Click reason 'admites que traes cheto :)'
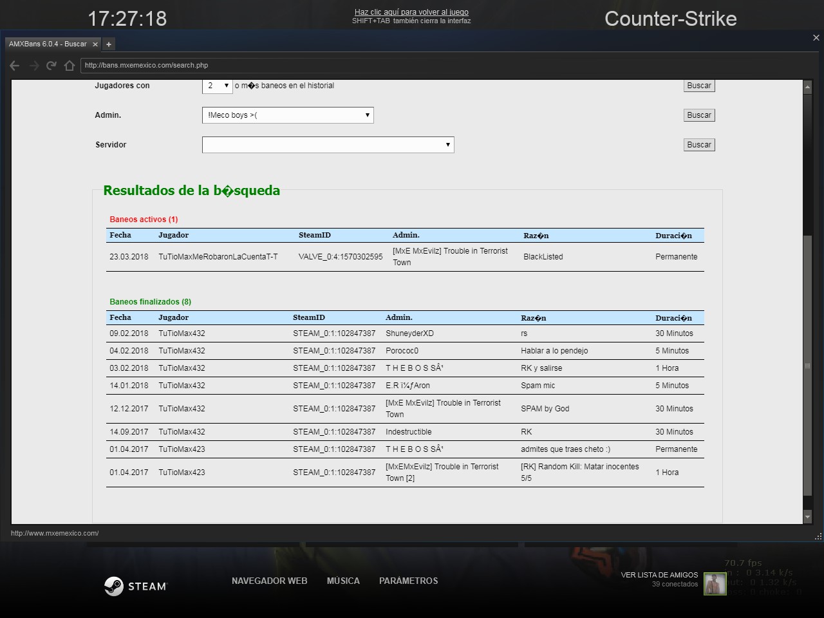Viewport: 824px width, 618px height. click(565, 449)
